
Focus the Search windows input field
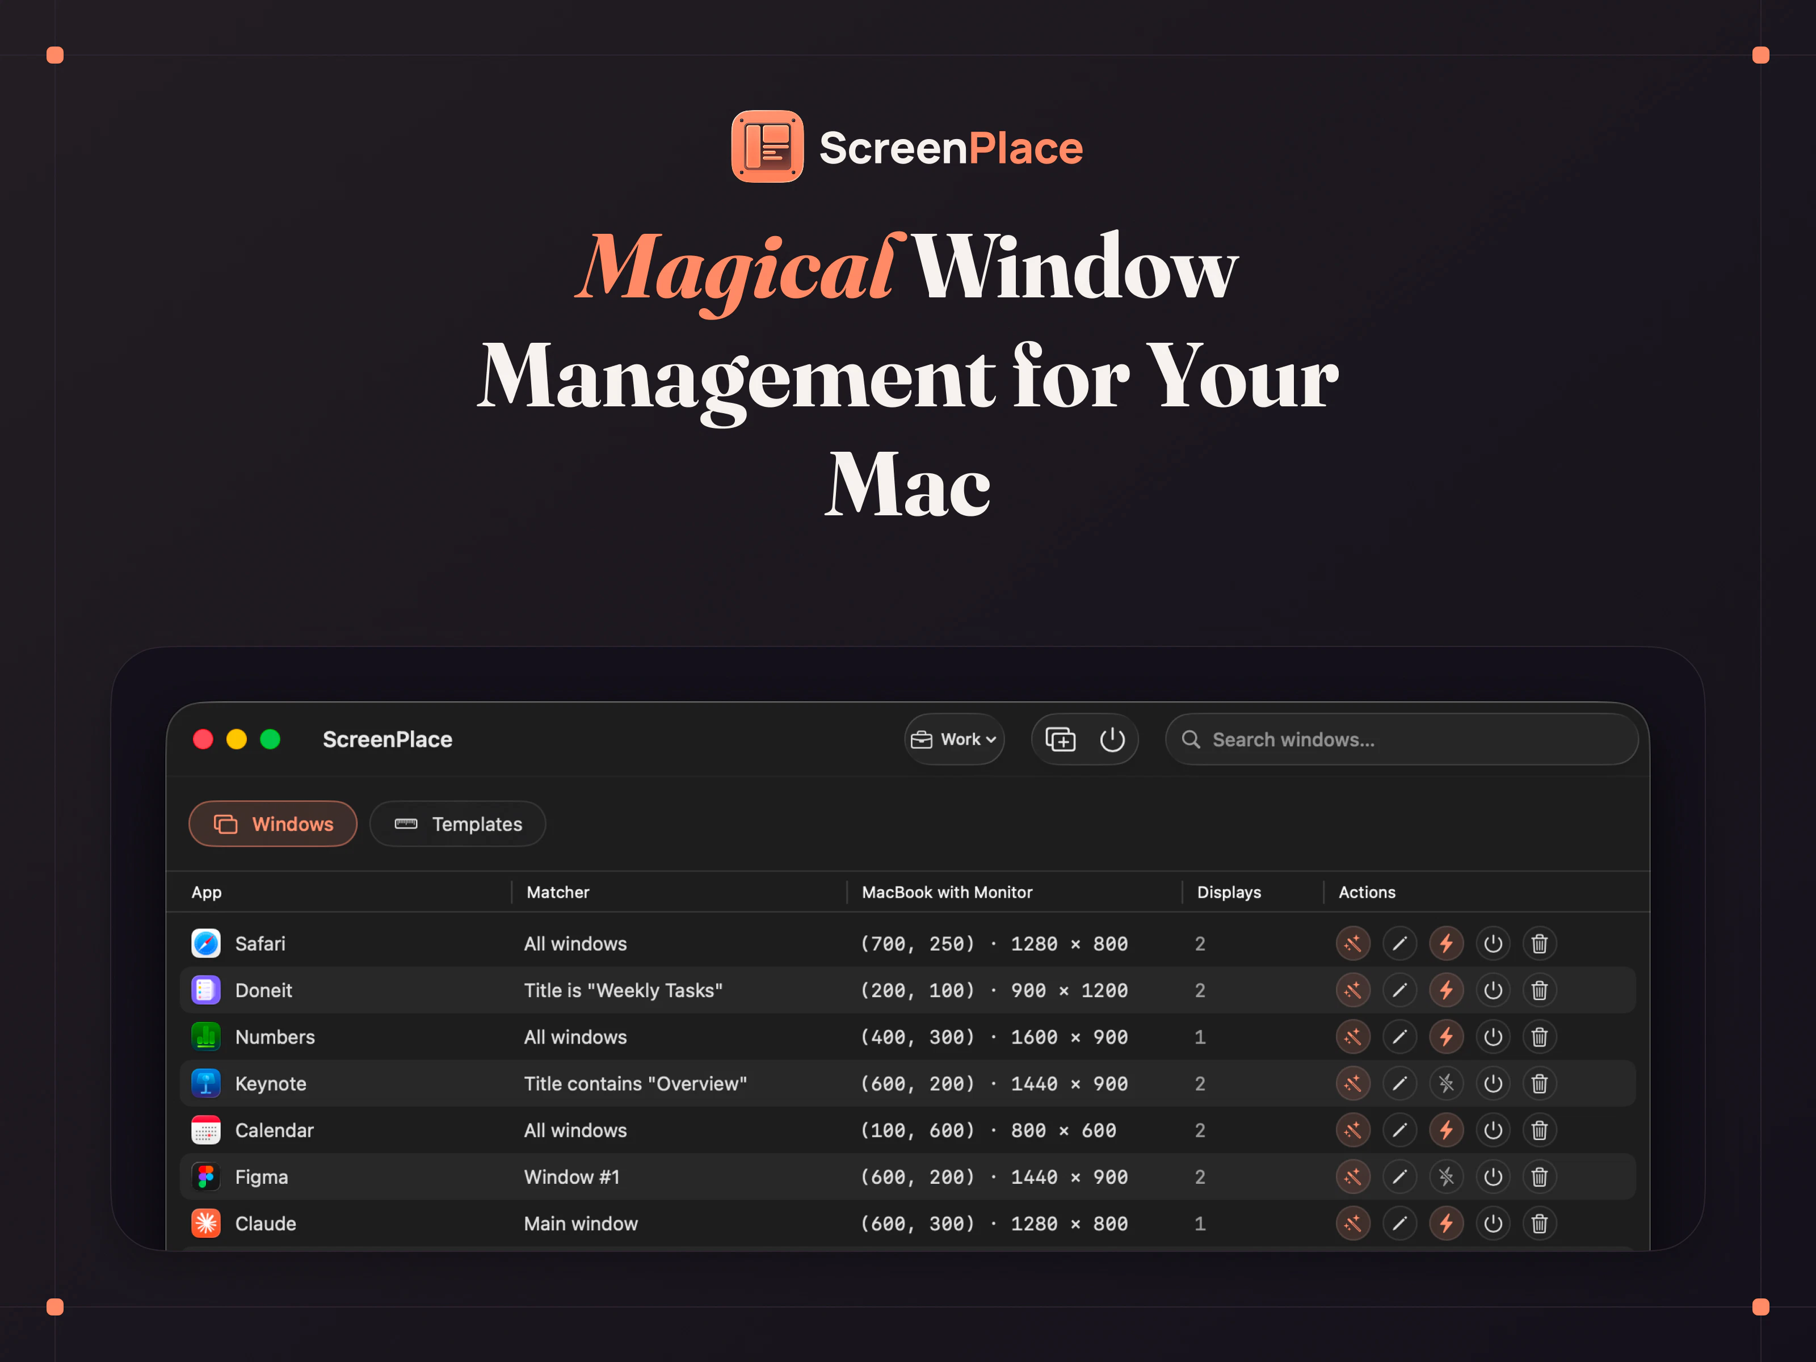coord(1402,739)
